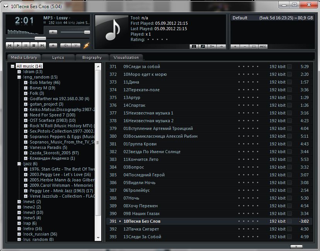Select 2003.Peggy Lee - Let's Love (16)
Image resolution: width=320 pixels, height=251 pixels.
pos(60,174)
